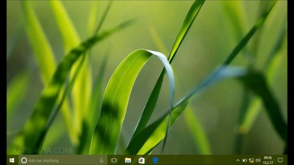294x165 pixels.
Task: Open the Windows Start menu
Action: click(12, 160)
